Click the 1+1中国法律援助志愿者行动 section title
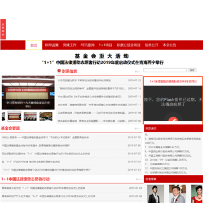 (25, 179)
